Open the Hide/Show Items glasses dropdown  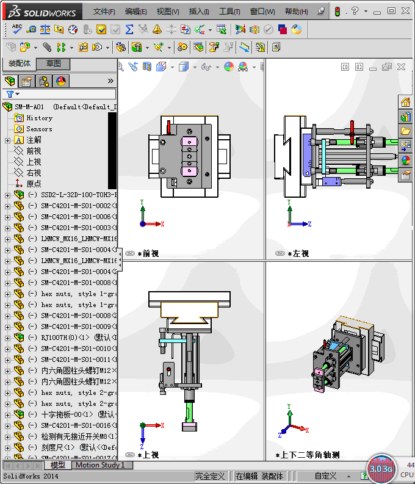point(217,67)
